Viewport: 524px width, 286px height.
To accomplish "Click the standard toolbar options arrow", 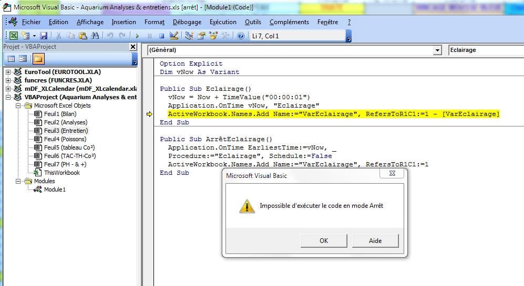I will [x=348, y=36].
